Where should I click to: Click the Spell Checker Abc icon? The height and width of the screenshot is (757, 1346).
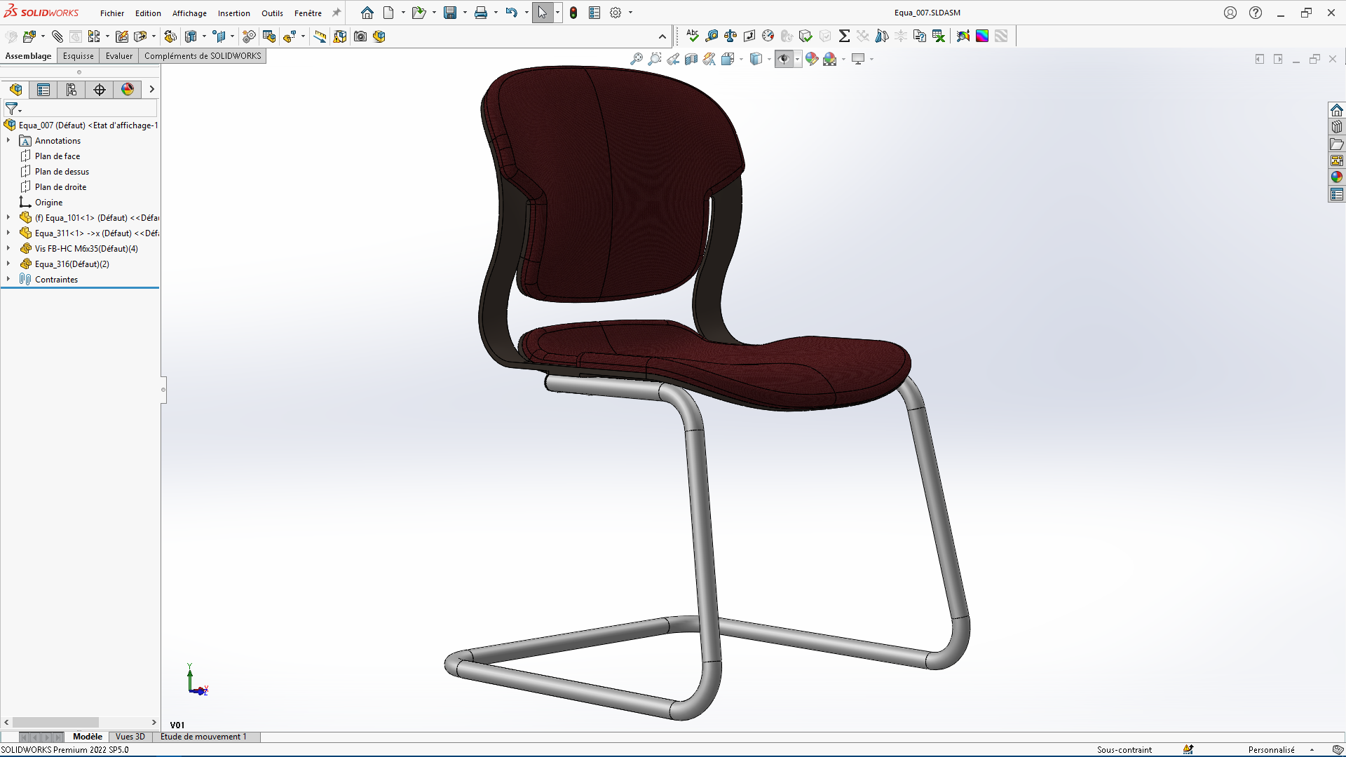[x=693, y=36]
